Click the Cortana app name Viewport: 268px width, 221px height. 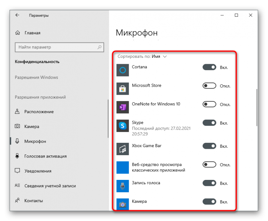(x=139, y=67)
